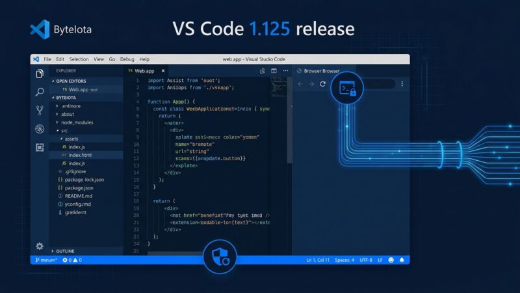Open Web.app in the OPEN EDITORS list
Viewport: 520px width, 293px height.
(86, 90)
